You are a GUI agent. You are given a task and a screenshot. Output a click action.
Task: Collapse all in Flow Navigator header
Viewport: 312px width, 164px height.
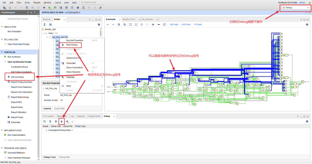tap(28, 12)
